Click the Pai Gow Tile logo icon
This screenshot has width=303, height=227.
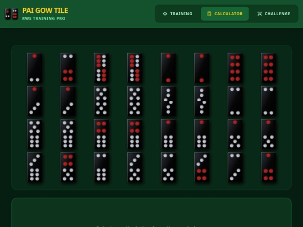click(x=11, y=13)
